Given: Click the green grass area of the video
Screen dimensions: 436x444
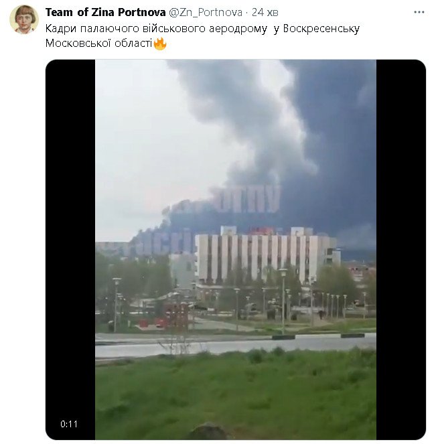Looking at the screenshot, I should click(x=236, y=396).
